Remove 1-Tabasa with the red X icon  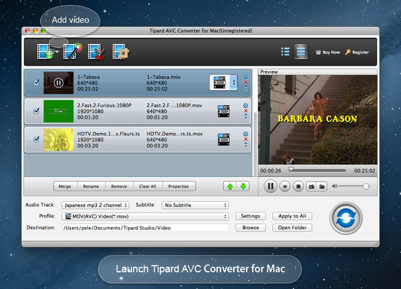point(246,82)
